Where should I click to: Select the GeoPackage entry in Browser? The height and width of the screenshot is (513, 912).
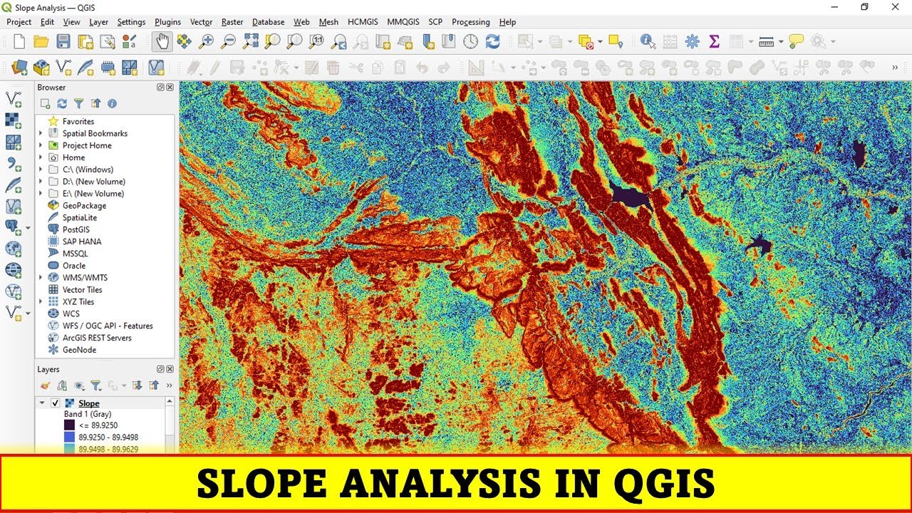tap(84, 206)
